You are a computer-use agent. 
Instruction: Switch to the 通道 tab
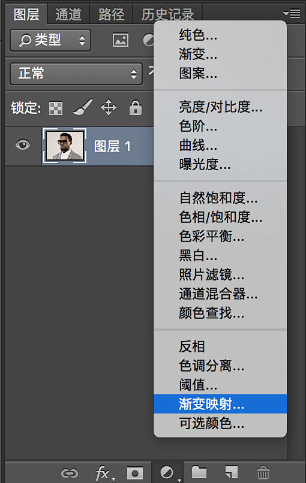pos(68,14)
